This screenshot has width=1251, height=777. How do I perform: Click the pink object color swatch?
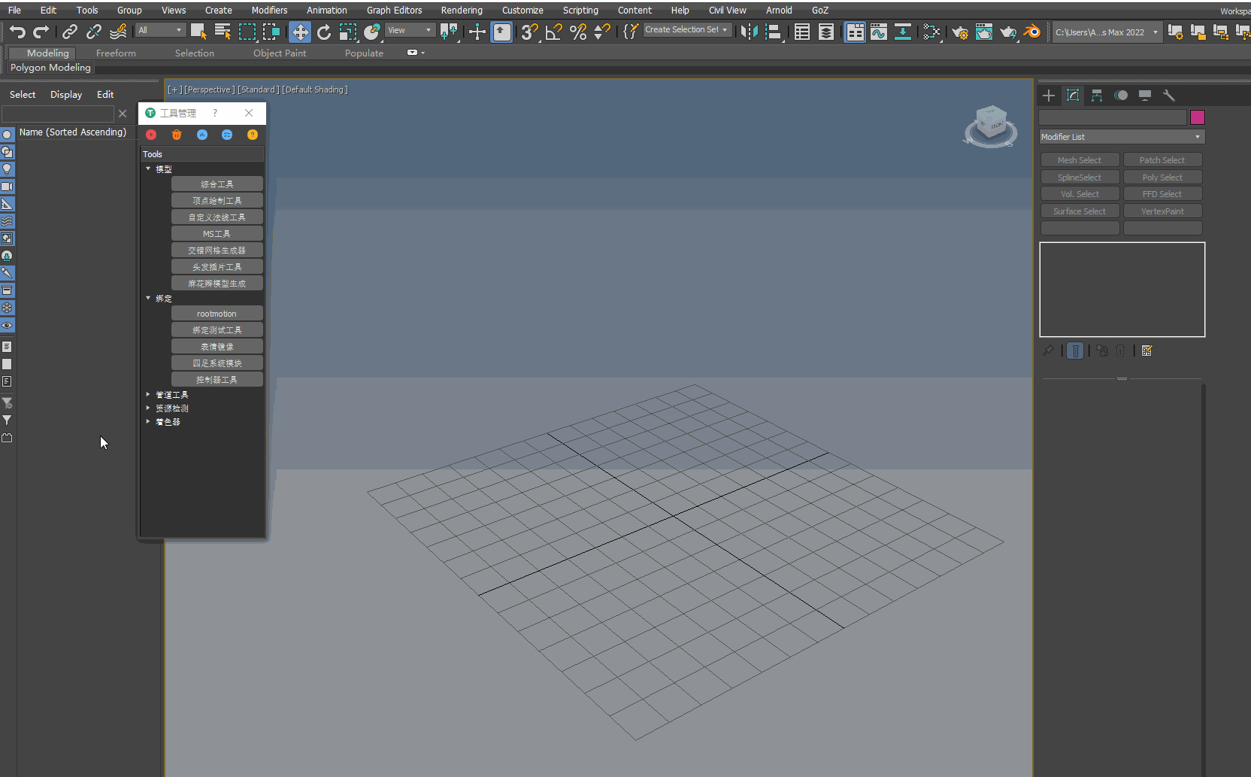[x=1198, y=117]
